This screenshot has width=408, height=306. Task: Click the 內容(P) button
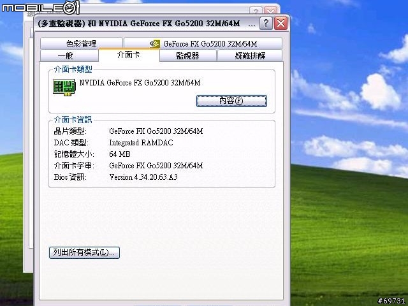click(231, 101)
